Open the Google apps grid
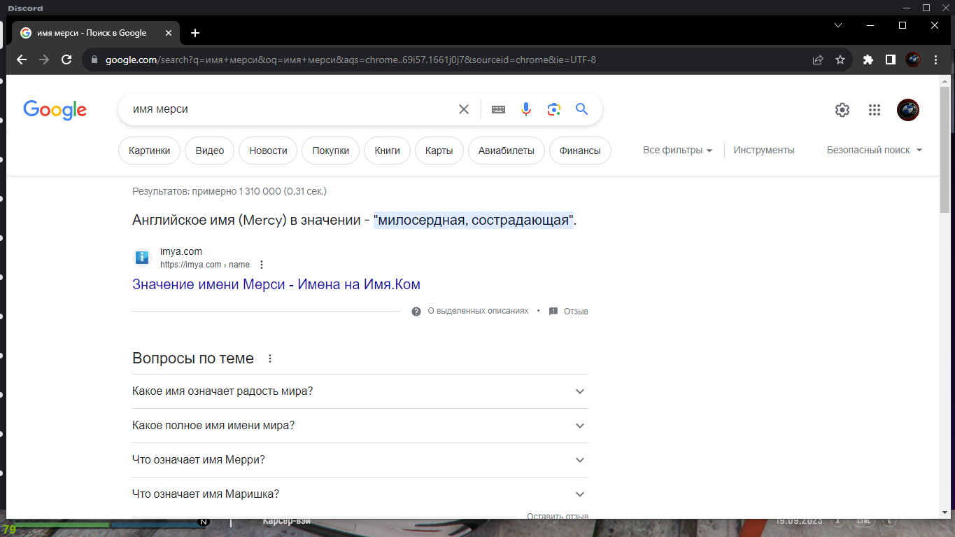The image size is (955, 537). 874,110
